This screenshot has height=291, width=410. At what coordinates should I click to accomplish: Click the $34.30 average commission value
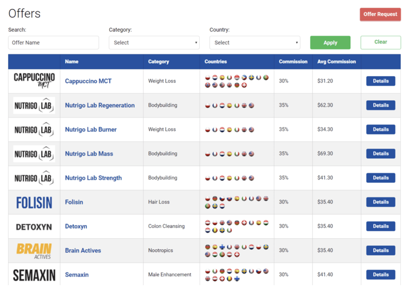[x=325, y=129]
